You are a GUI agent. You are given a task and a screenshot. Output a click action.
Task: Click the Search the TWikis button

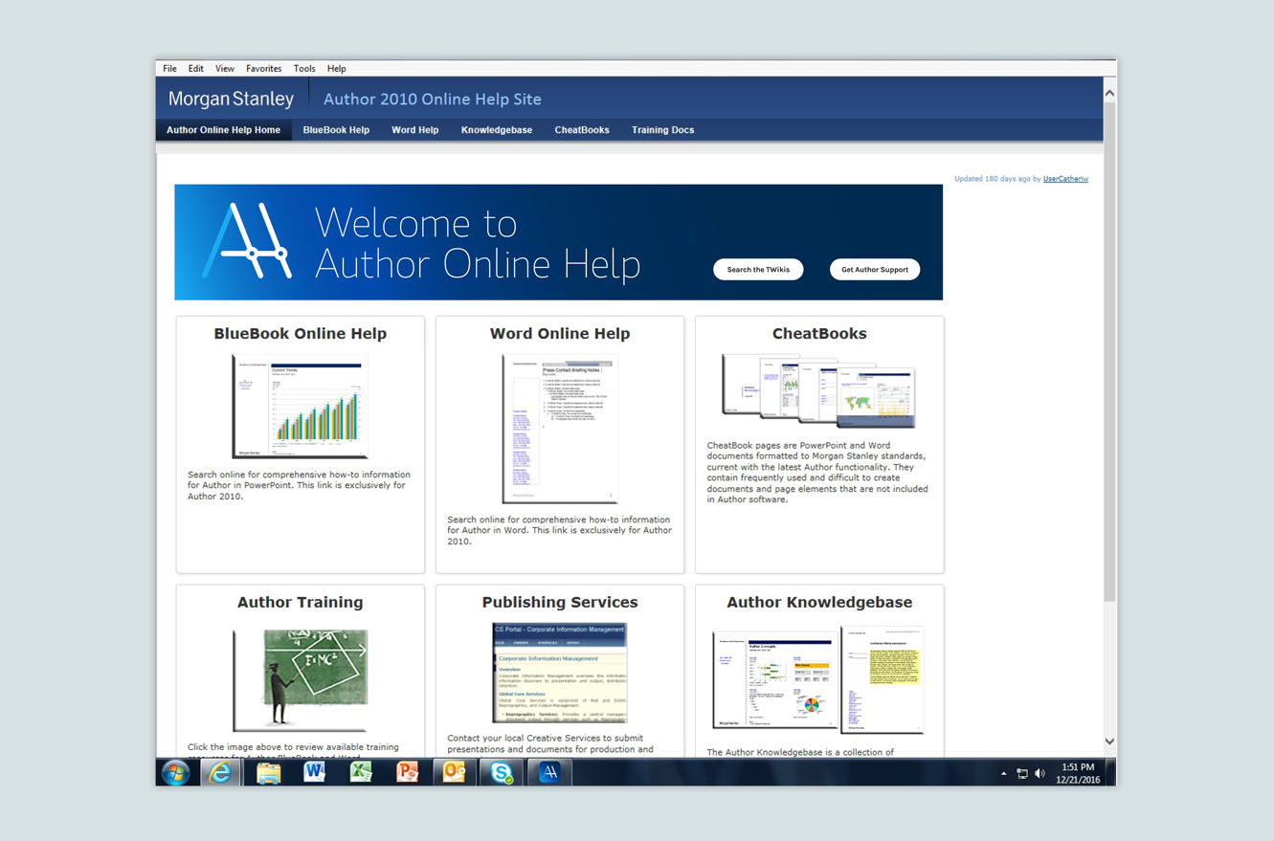pos(758,270)
